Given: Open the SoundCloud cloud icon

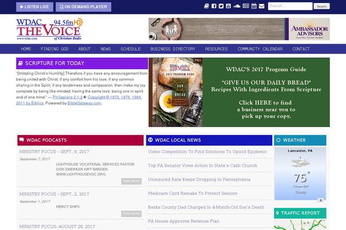Looking at the screenshot, I should tap(237, 6).
